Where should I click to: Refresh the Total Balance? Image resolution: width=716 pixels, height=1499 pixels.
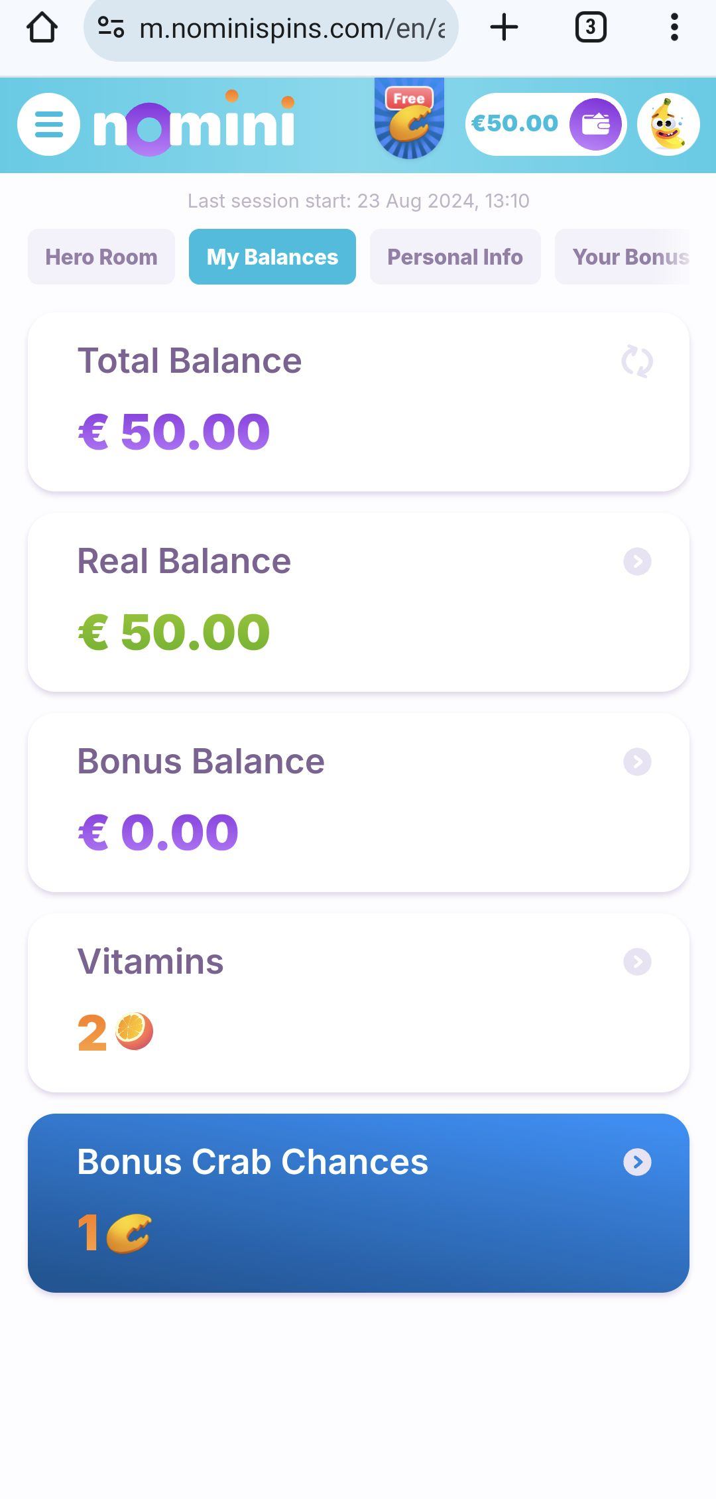[637, 361]
